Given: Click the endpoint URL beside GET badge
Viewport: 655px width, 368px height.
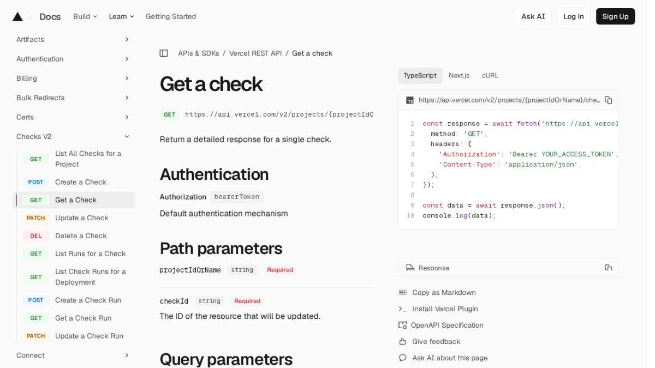Looking at the screenshot, I should point(279,114).
